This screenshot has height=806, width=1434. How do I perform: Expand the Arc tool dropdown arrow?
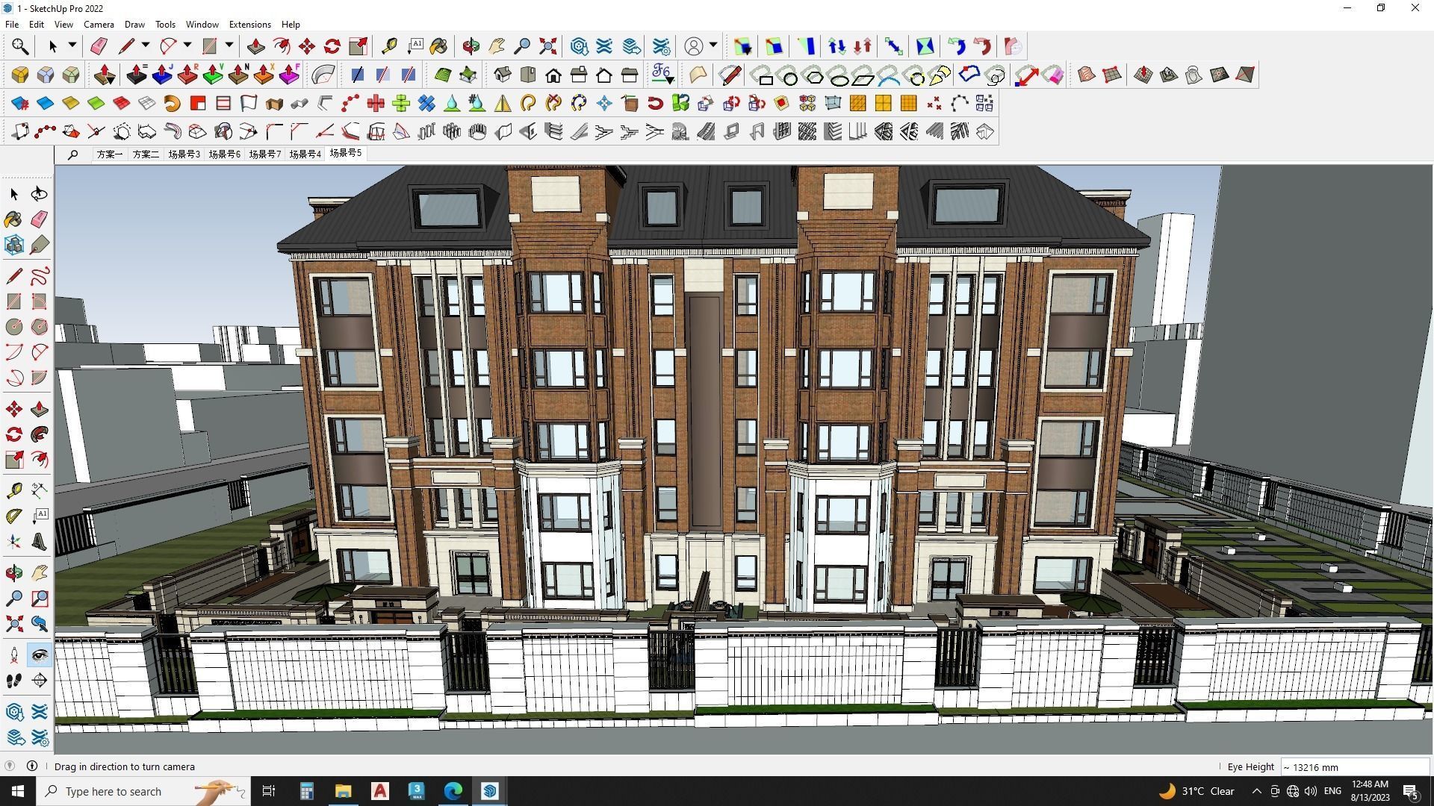coord(187,46)
